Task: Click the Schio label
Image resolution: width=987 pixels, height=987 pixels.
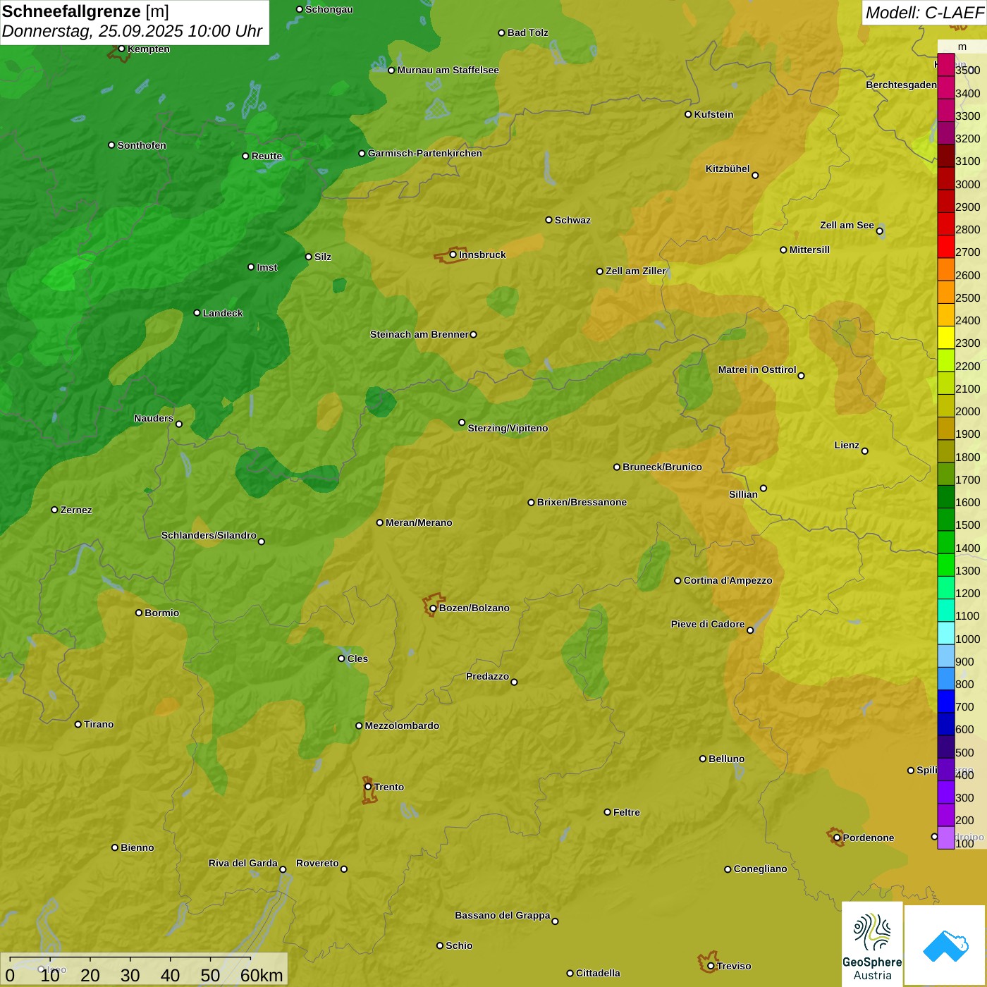Action: coord(459,945)
